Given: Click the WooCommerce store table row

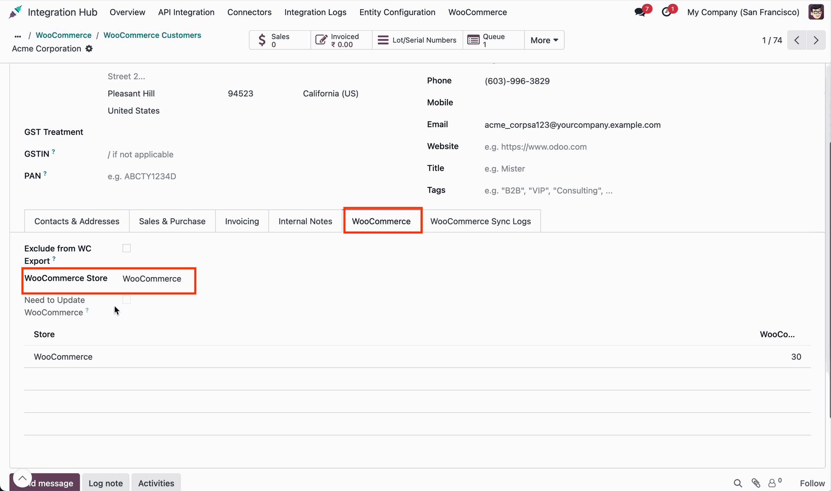Looking at the screenshot, I should (417, 357).
